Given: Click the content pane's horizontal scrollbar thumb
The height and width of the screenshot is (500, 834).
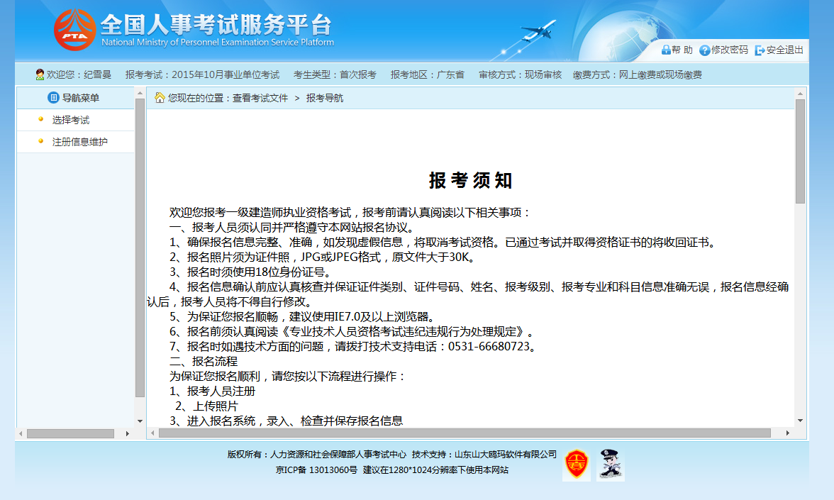Looking at the screenshot, I should [465, 433].
